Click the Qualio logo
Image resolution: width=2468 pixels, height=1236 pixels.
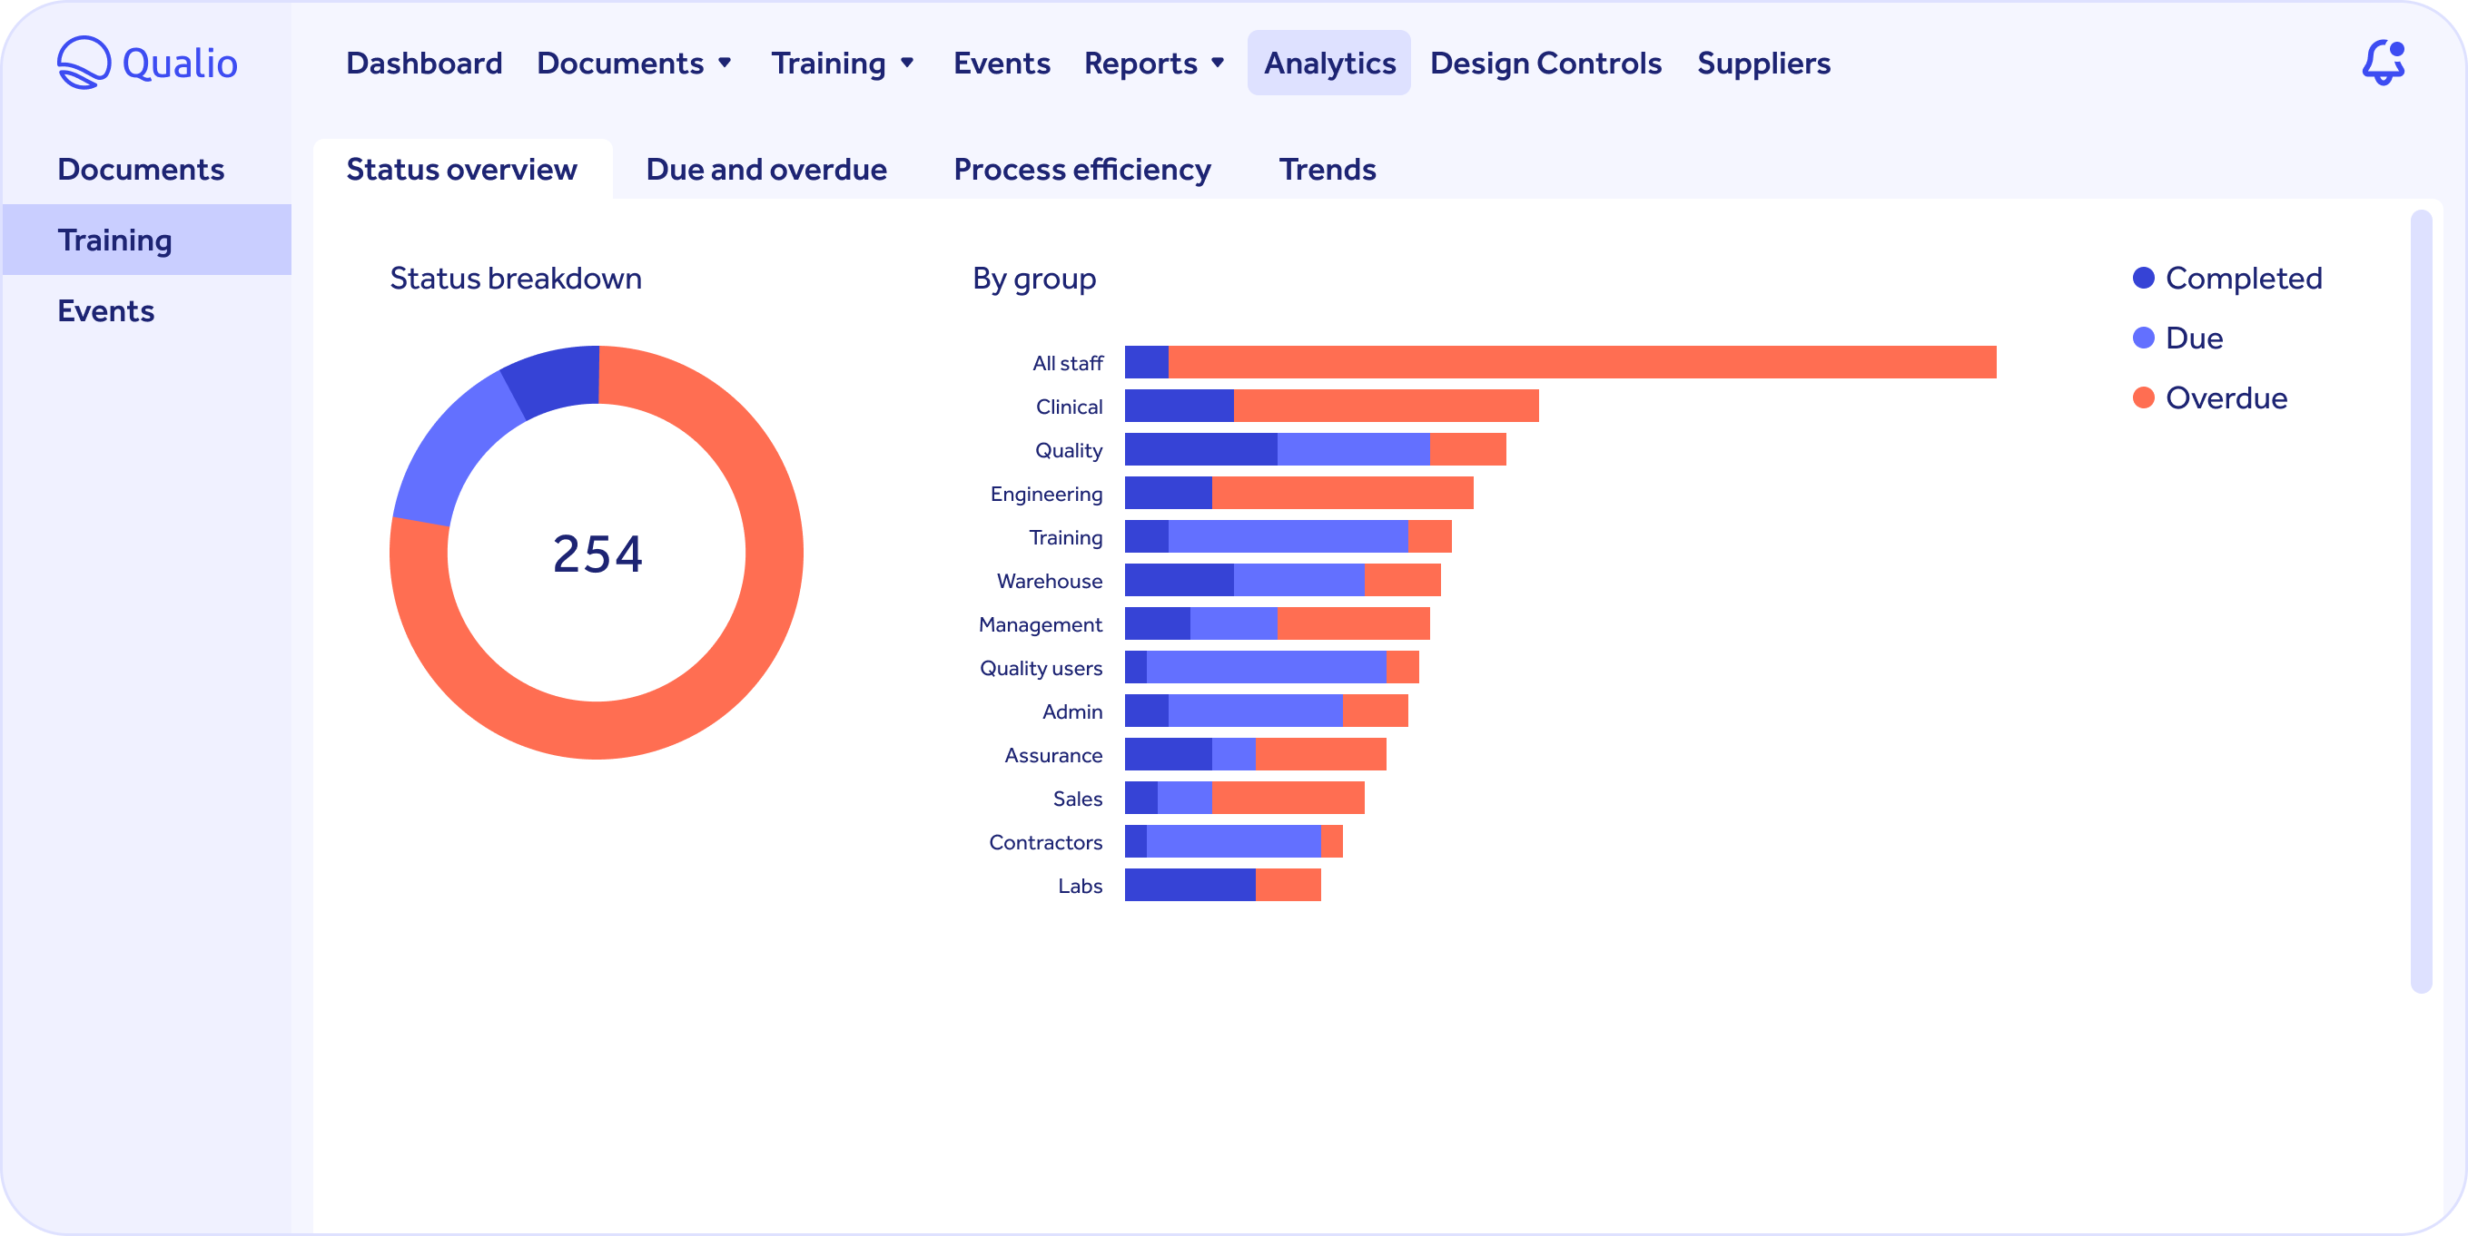click(x=147, y=62)
